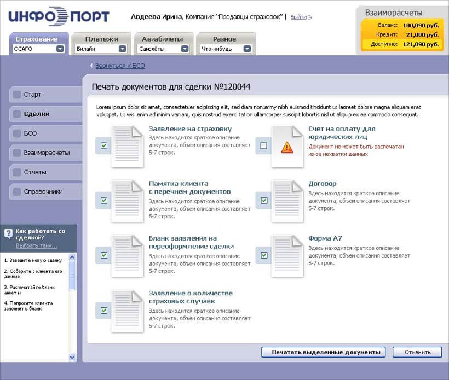Click the help question mark icon in sidebar
449x380 pixels.
click(9, 234)
